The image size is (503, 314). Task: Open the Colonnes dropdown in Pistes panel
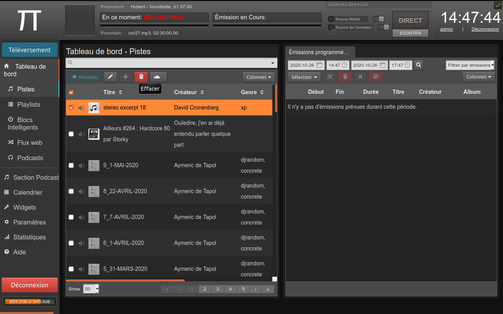(x=258, y=77)
